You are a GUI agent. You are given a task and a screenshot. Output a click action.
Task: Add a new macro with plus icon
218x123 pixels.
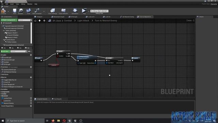31,77
